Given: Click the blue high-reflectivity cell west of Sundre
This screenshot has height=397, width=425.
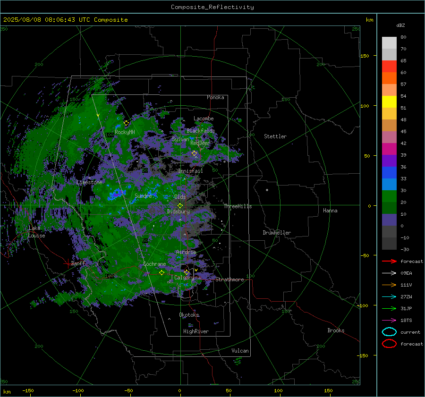Looking at the screenshot, I should [117, 194].
